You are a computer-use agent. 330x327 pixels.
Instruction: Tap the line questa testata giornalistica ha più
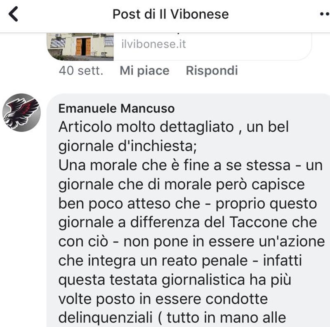click(x=174, y=280)
